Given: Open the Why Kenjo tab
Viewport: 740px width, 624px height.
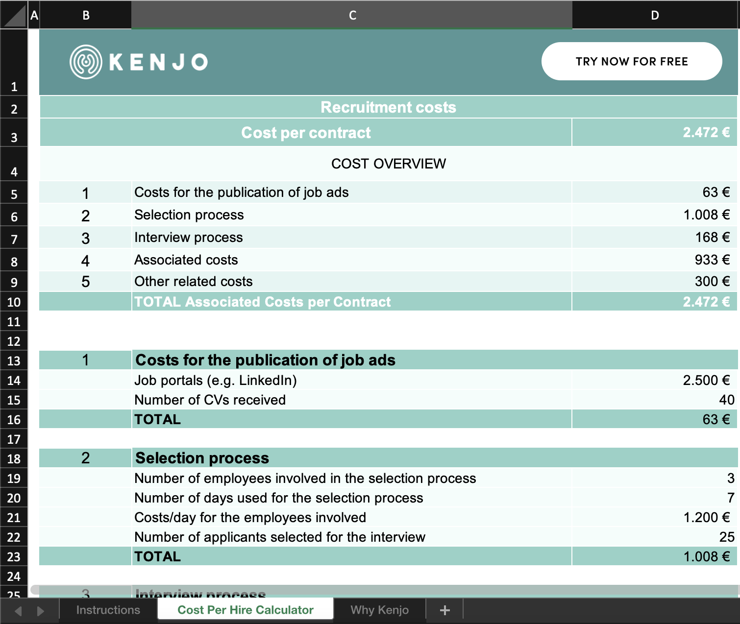Looking at the screenshot, I should (x=380, y=610).
